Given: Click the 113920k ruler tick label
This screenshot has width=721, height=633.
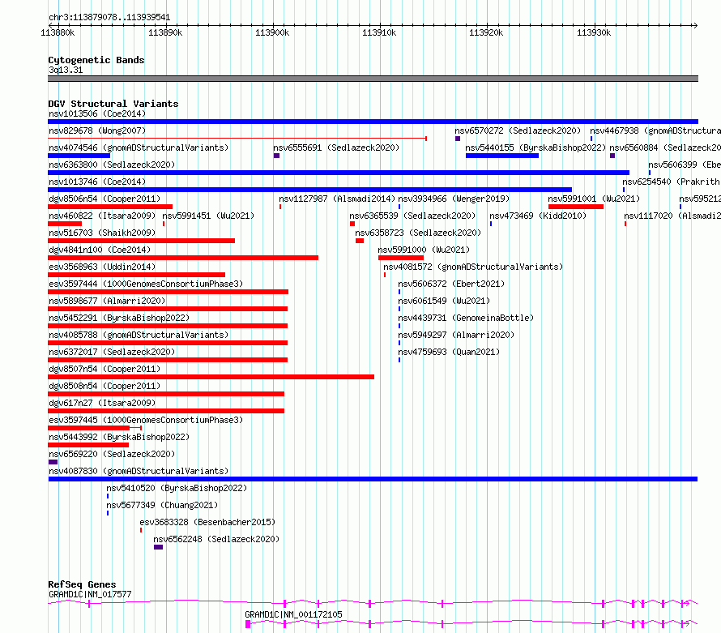Looking at the screenshot, I should (486, 32).
